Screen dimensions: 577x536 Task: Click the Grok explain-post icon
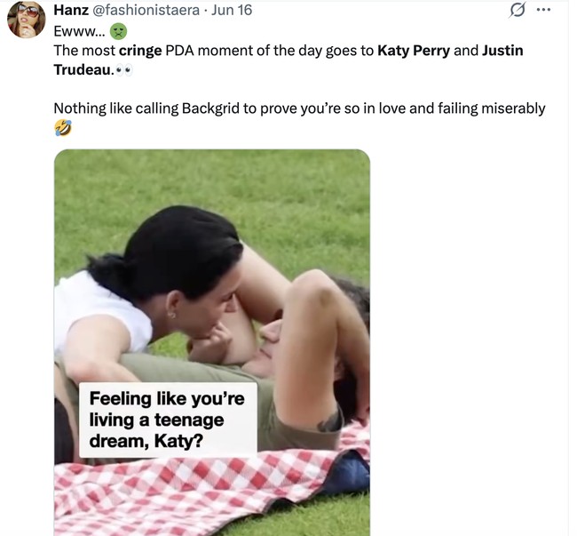[x=517, y=10]
